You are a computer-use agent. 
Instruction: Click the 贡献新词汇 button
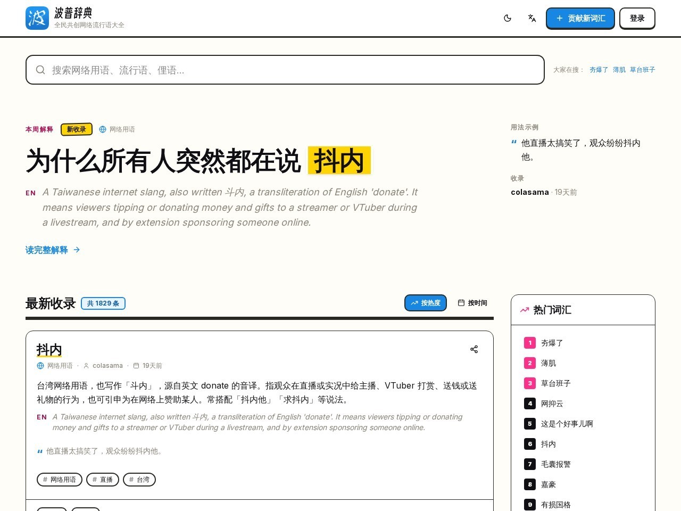pyautogui.click(x=580, y=18)
